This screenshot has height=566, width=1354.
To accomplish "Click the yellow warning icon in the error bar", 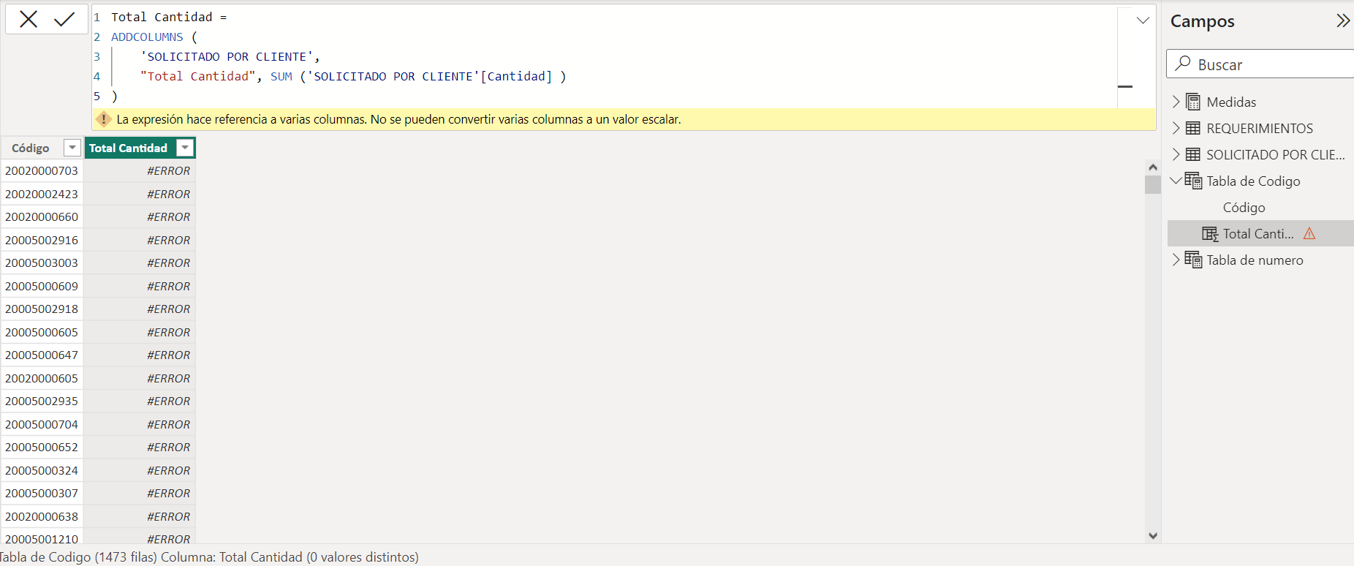I will [104, 119].
